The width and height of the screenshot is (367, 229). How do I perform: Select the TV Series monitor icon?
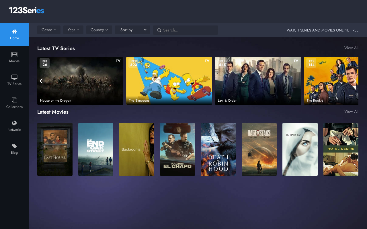(14, 77)
